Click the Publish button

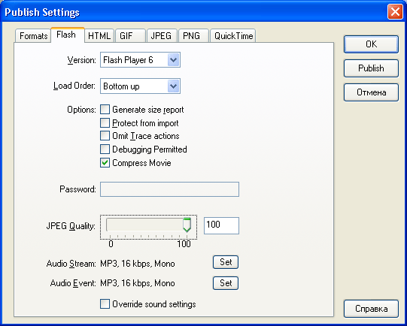tap(371, 68)
